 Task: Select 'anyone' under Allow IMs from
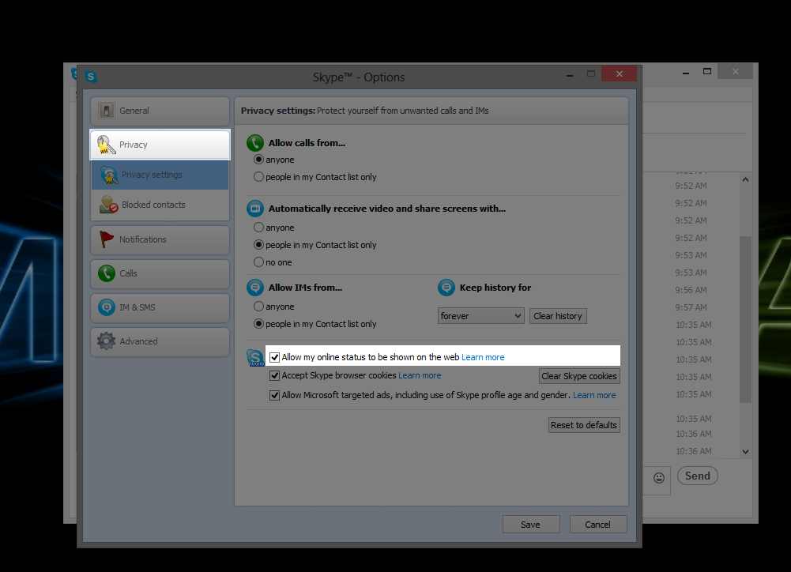point(258,307)
